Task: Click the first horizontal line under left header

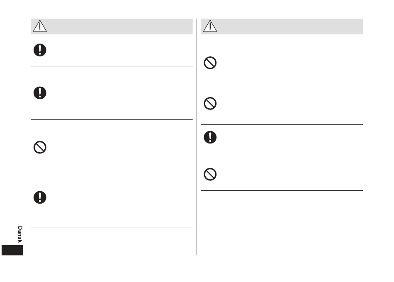Action: tap(112, 66)
